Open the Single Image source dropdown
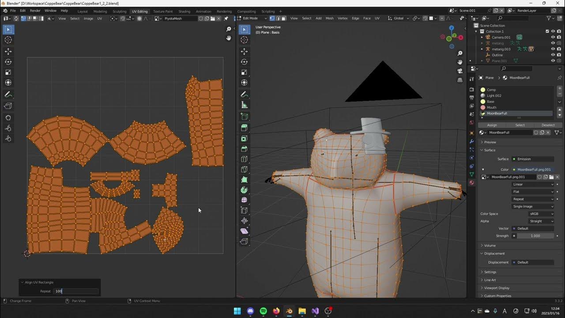The image size is (565, 318). pyautogui.click(x=533, y=206)
